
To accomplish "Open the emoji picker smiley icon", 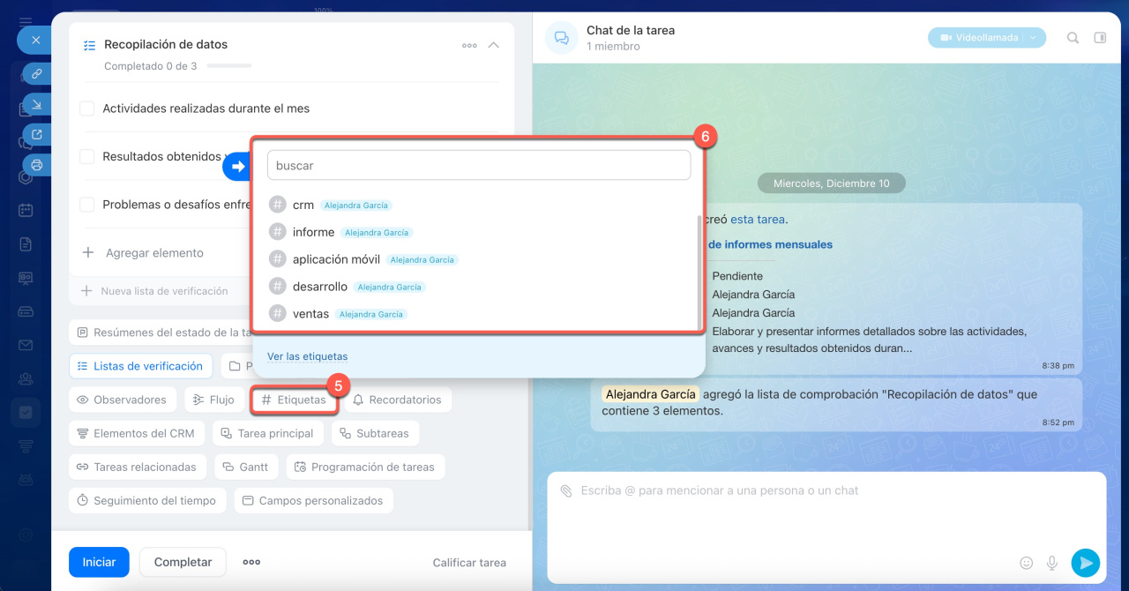I will 1026,563.
